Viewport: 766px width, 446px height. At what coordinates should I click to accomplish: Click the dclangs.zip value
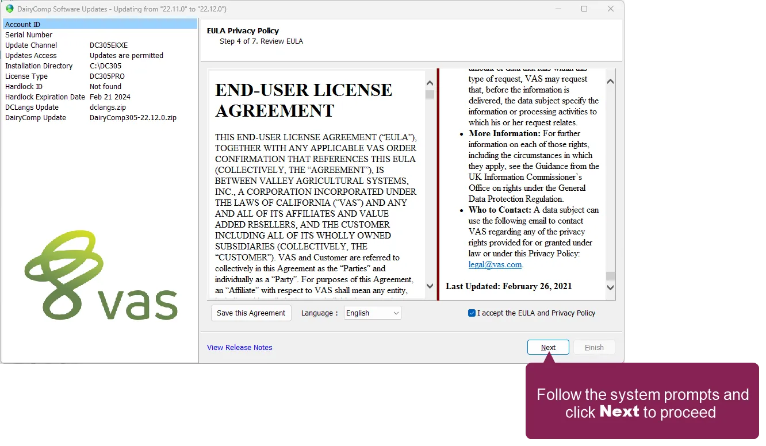[x=108, y=107]
